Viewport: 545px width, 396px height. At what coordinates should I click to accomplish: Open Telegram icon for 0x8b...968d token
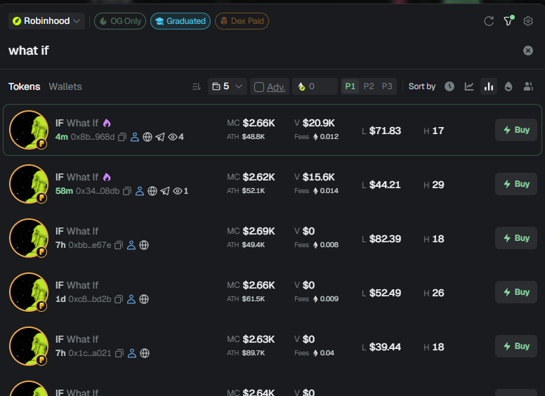(160, 137)
